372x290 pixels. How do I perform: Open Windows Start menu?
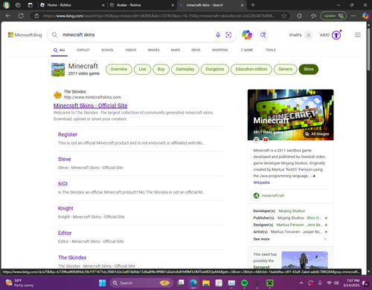(x=102, y=283)
